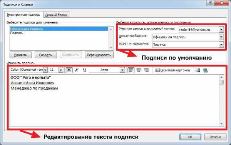
Task: Click the dialog help question mark button
Action: click(211, 3)
